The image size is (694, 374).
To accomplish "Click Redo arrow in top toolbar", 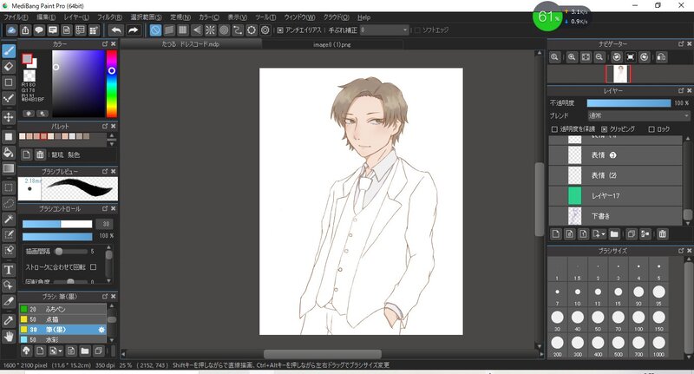I will click(133, 30).
